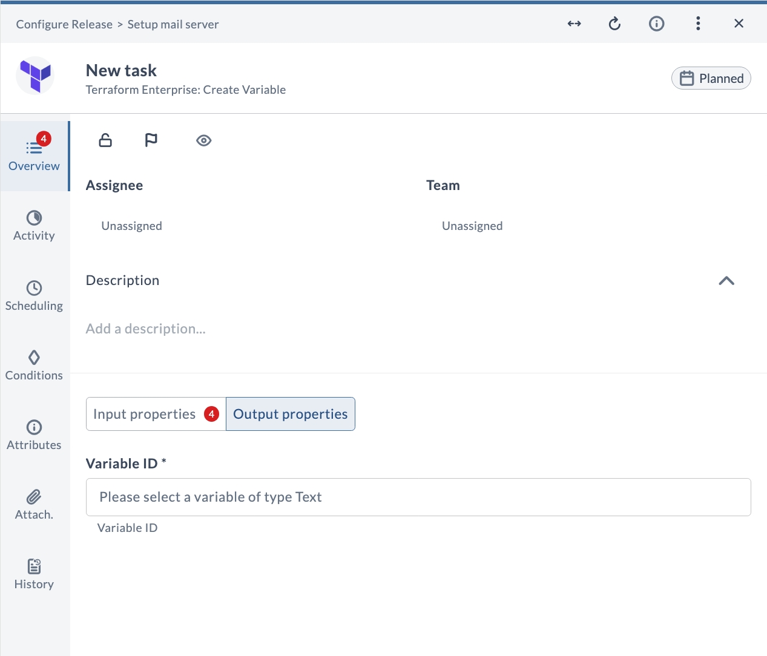Open the Assignee Unassigned selector
Viewport: 767px width, 656px height.
(x=131, y=226)
